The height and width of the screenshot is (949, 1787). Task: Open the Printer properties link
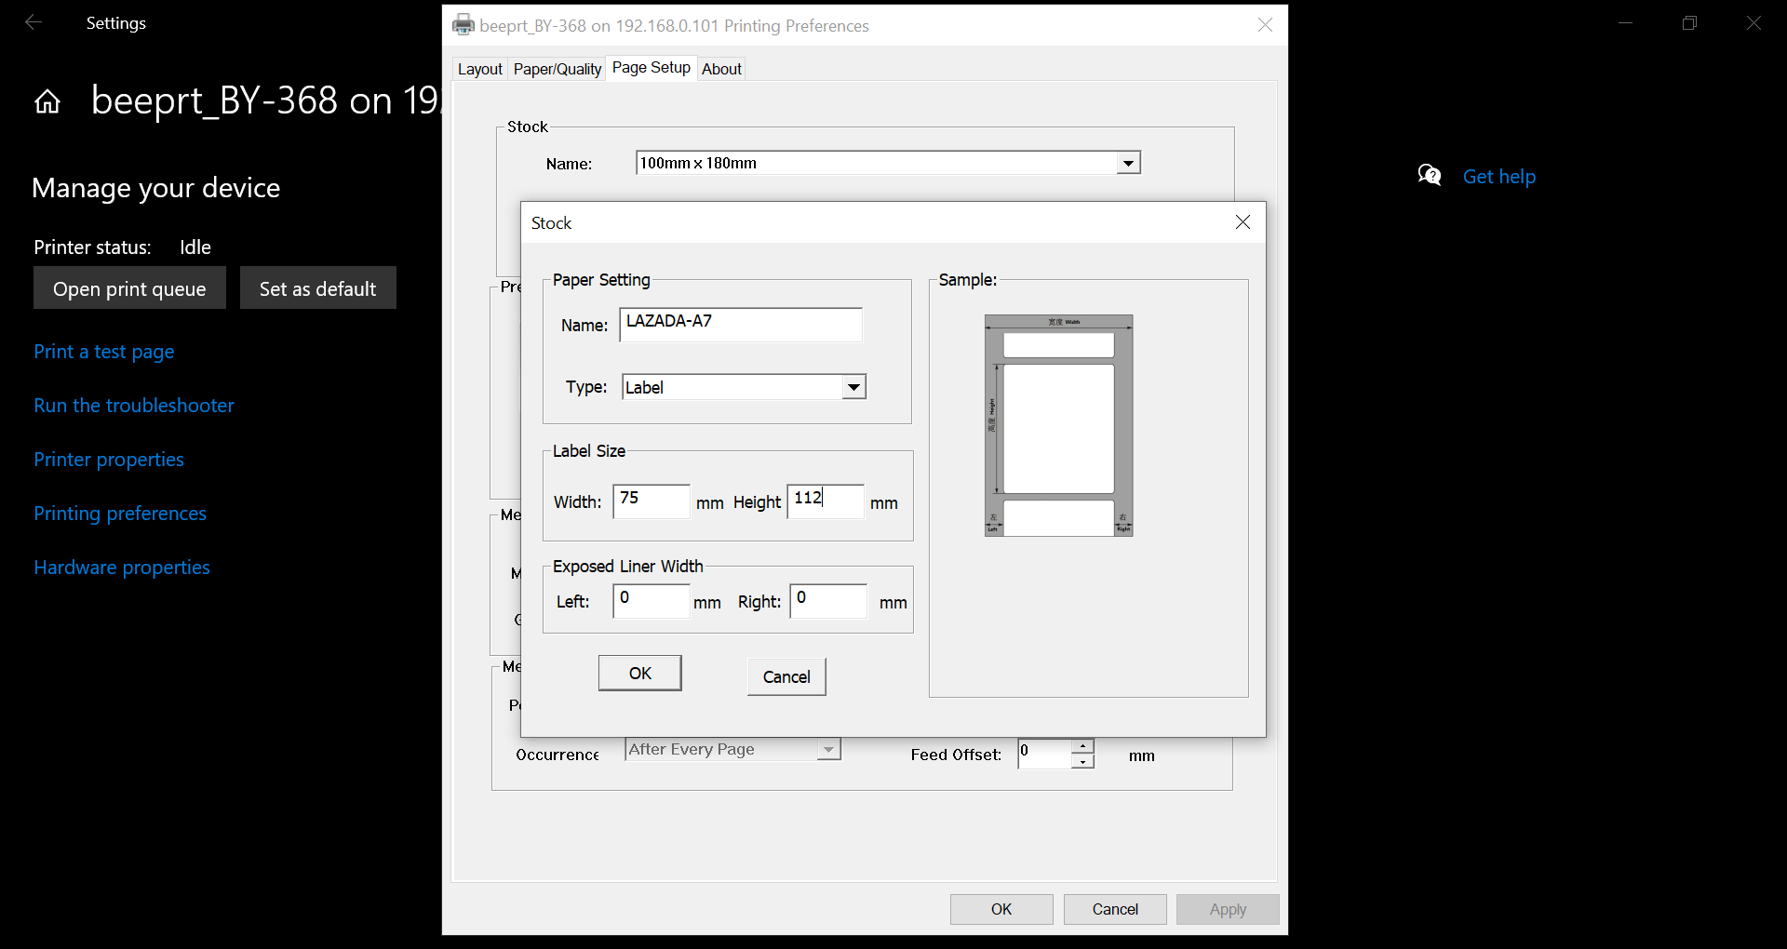[108, 459]
